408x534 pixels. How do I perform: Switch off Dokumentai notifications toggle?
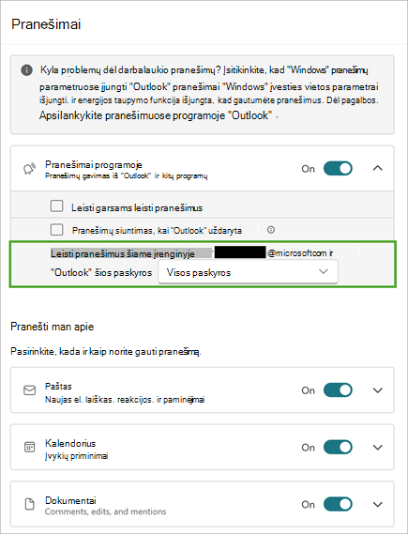pos(338,504)
